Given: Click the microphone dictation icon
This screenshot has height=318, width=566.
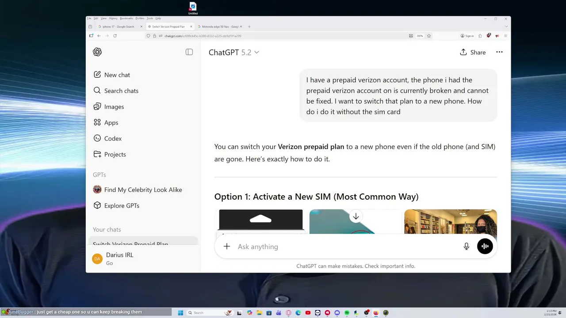Looking at the screenshot, I should coord(466,246).
